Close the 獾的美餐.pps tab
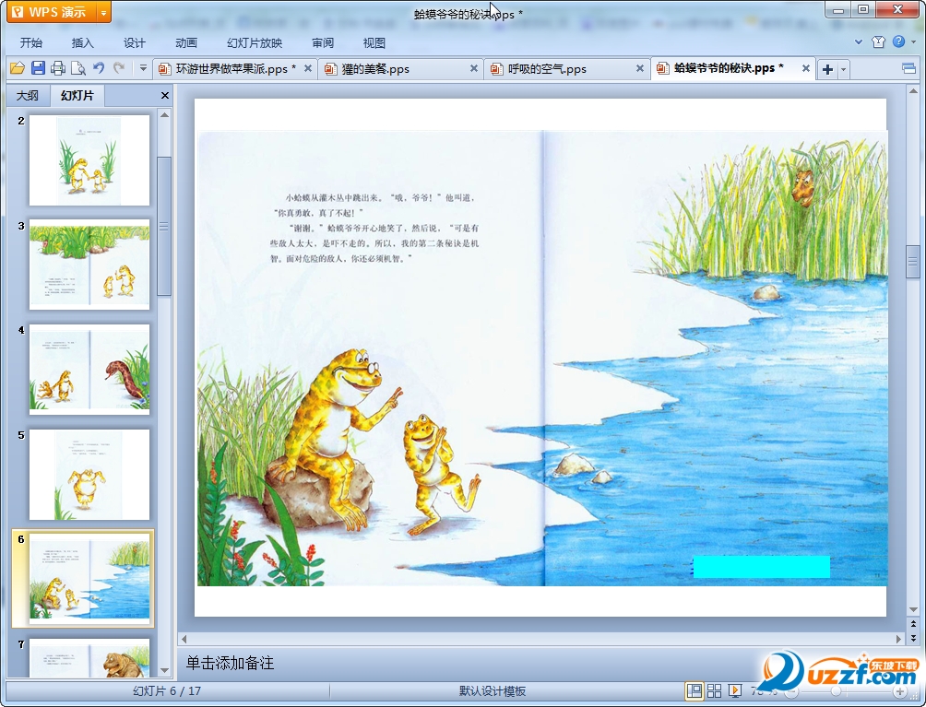The width and height of the screenshot is (926, 707). click(474, 68)
